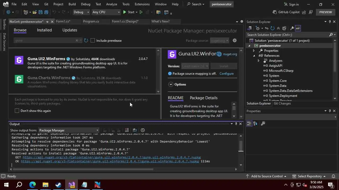Click the Navigate Backward arrow icon
339x190 pixels.
[8, 12]
